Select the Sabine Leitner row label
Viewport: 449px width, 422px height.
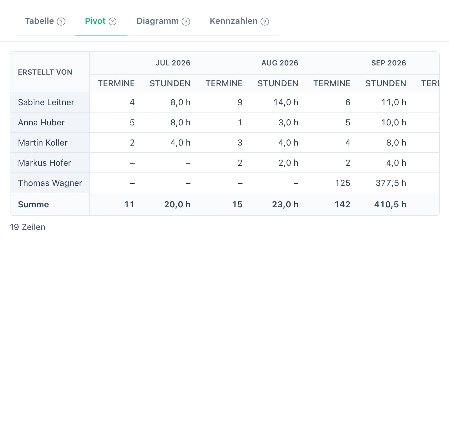coord(46,102)
